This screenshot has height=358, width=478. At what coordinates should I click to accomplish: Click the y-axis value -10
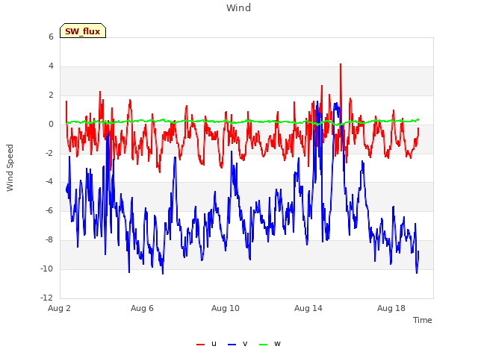pos(46,268)
